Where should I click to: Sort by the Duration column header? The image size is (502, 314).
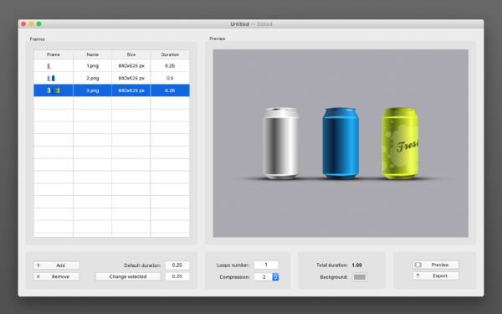coord(170,54)
